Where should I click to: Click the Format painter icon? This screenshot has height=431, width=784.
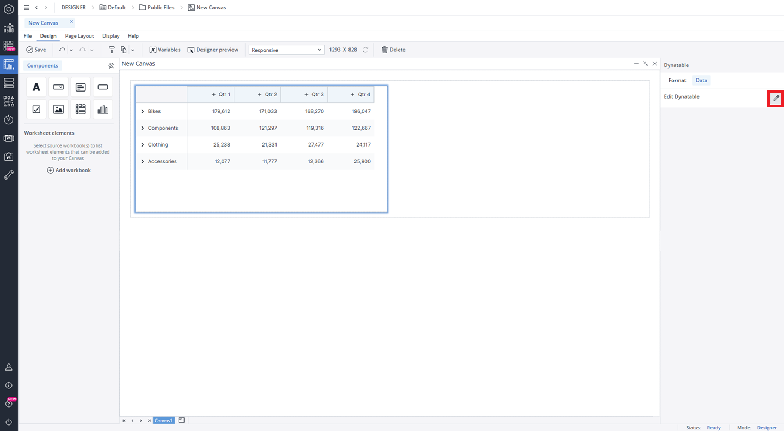click(x=112, y=50)
